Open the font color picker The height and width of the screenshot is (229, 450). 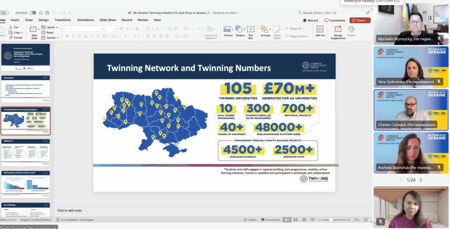pos(135,36)
